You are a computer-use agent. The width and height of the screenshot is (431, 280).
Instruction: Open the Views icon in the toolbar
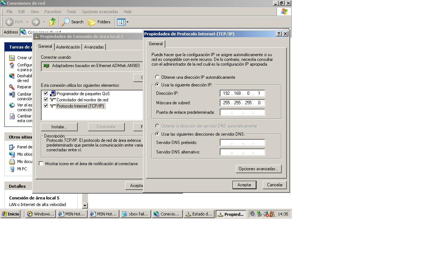click(121, 22)
